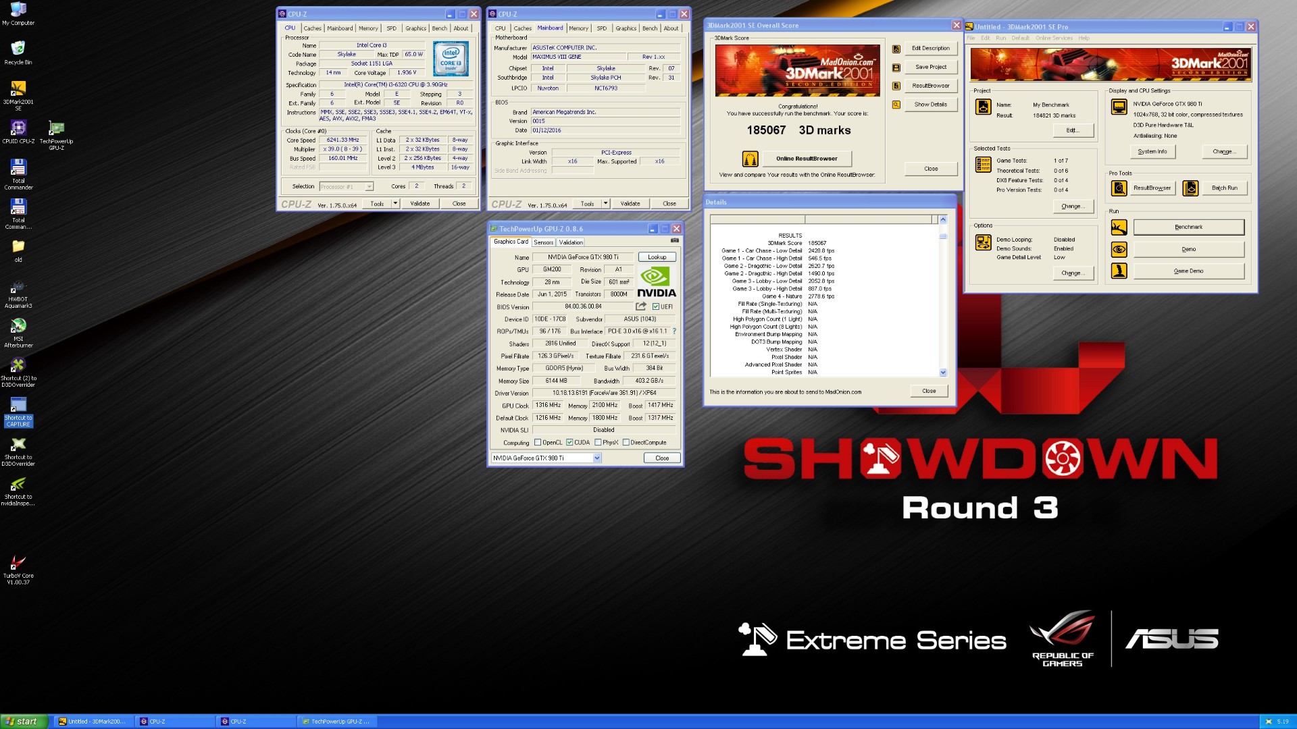Open the My Computer desktop icon
The image size is (1297, 729).
tap(18, 13)
